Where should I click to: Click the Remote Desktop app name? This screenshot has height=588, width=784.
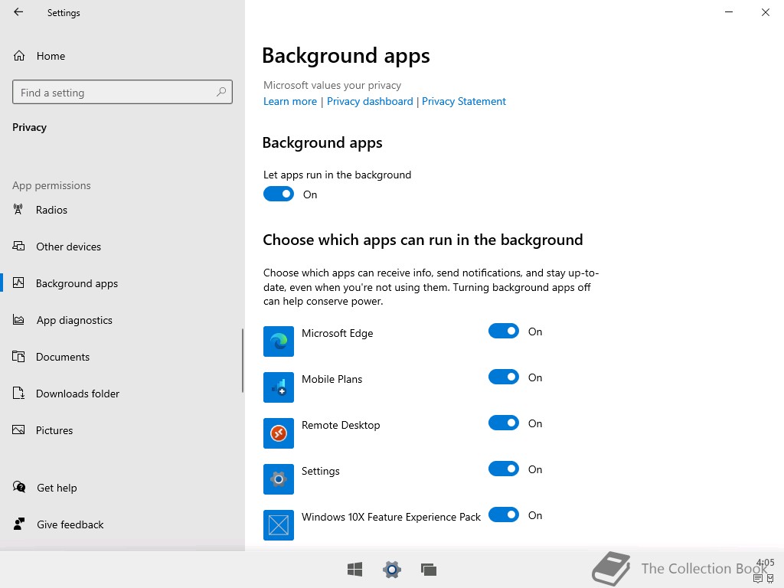341,426
